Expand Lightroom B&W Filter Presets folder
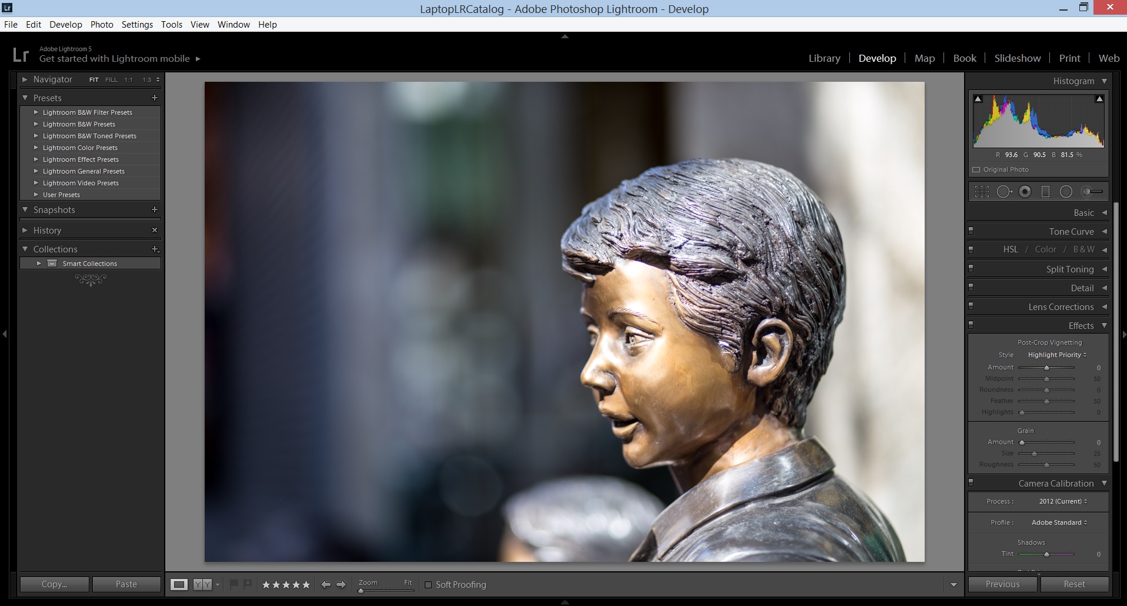 [x=36, y=112]
